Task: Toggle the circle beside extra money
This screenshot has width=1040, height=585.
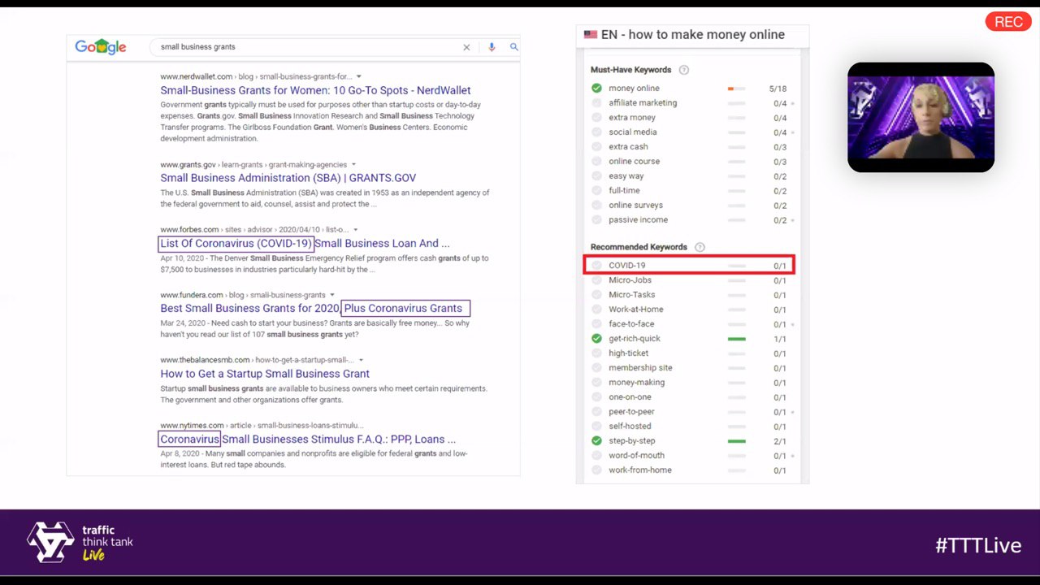Action: pyautogui.click(x=596, y=118)
